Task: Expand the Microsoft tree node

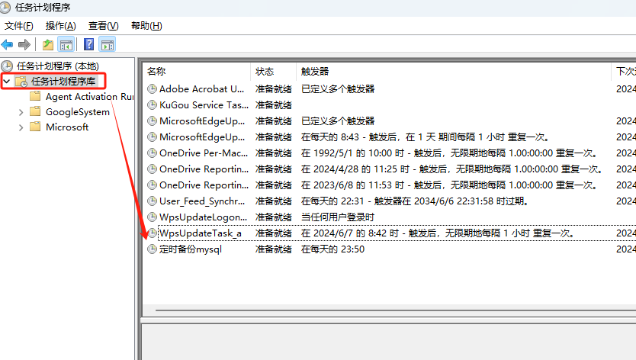Action: coord(21,127)
